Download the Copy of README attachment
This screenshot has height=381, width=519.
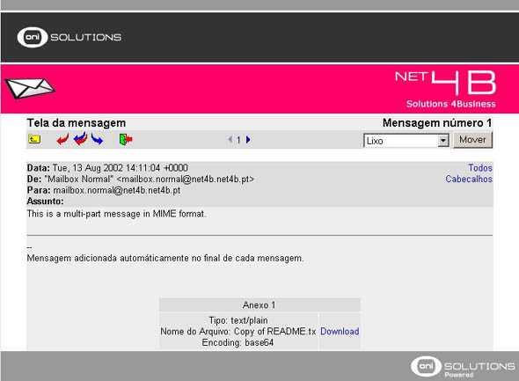[340, 332]
